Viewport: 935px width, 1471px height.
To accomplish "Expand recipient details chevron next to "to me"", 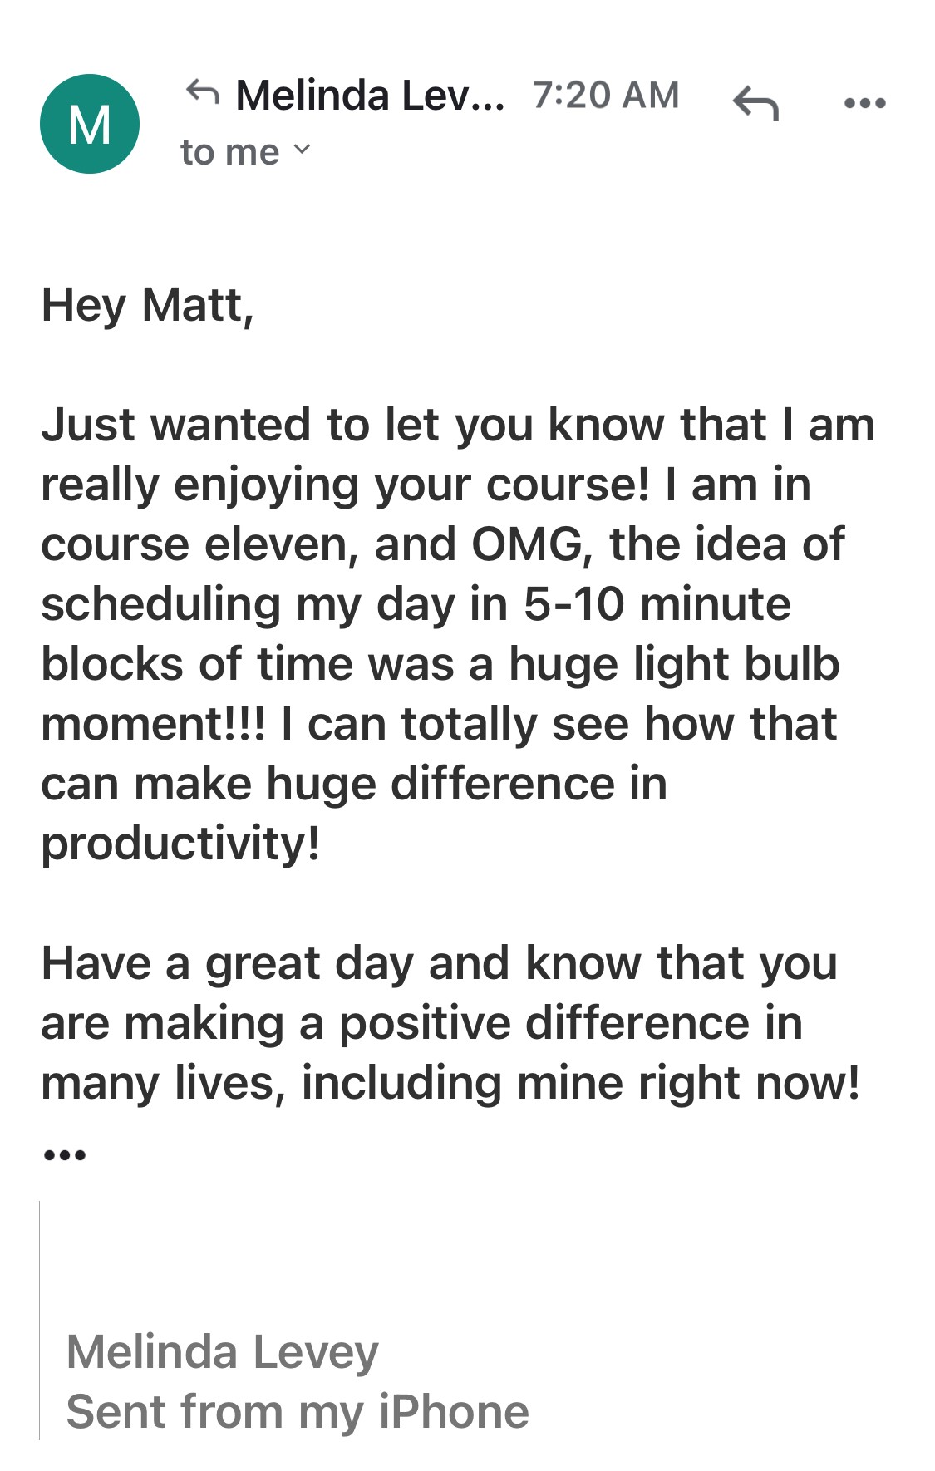I will tap(303, 150).
